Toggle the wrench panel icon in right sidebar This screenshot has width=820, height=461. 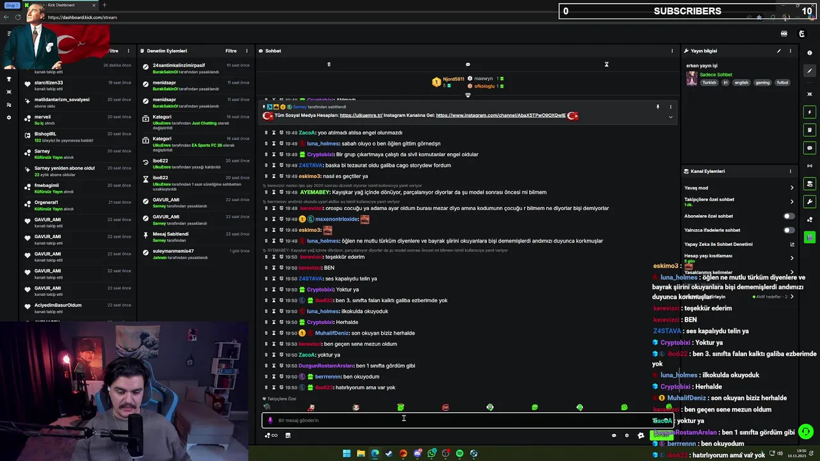tap(810, 202)
